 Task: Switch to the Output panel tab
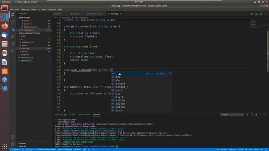[72, 115]
